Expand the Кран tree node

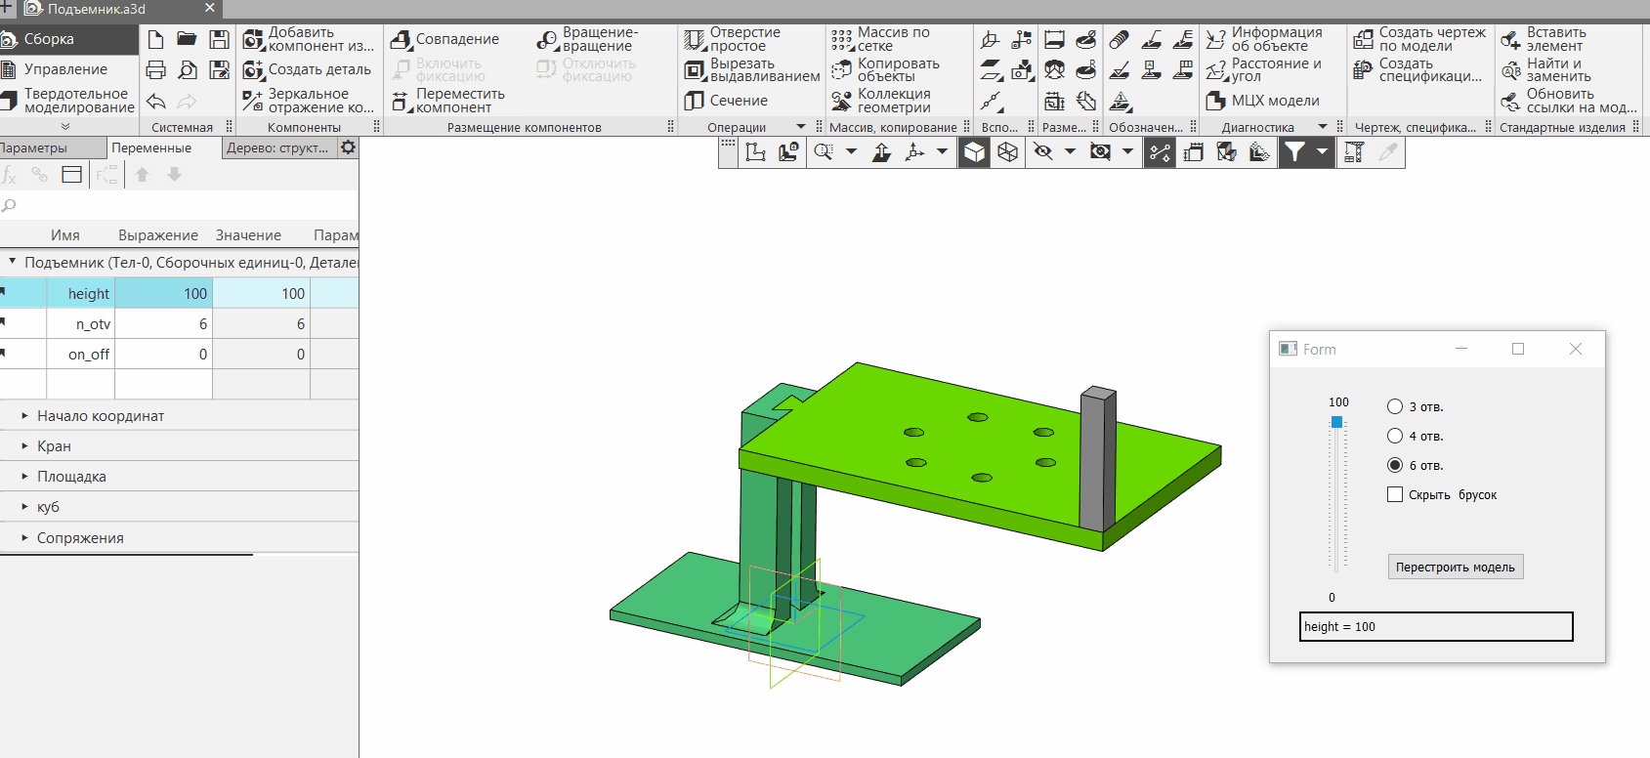(x=25, y=446)
